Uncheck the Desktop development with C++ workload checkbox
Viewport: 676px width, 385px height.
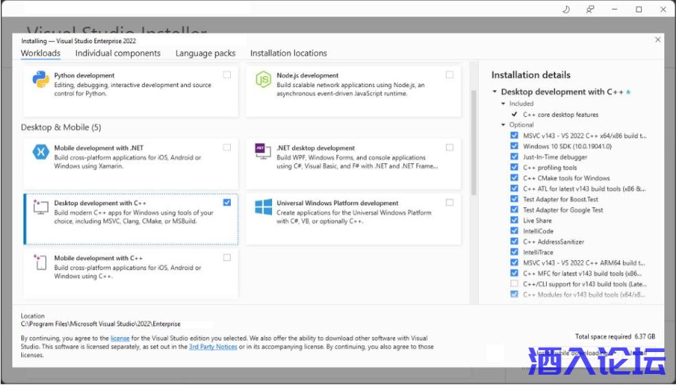pyautogui.click(x=227, y=202)
